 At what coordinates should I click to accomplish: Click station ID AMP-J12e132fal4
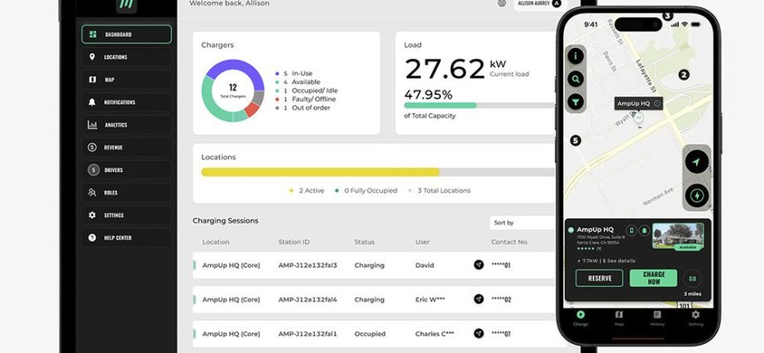click(307, 299)
